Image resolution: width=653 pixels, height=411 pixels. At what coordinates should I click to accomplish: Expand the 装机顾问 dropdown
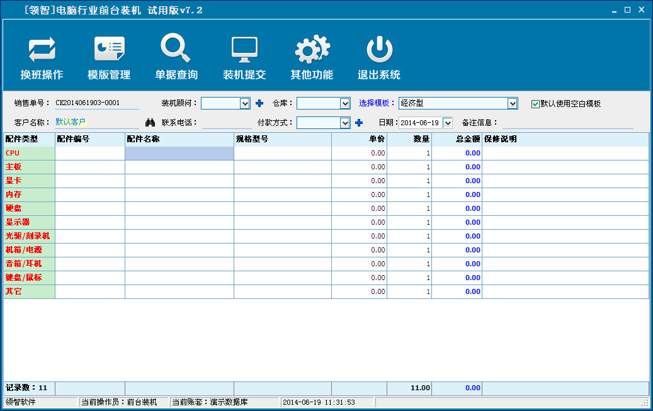tap(245, 103)
